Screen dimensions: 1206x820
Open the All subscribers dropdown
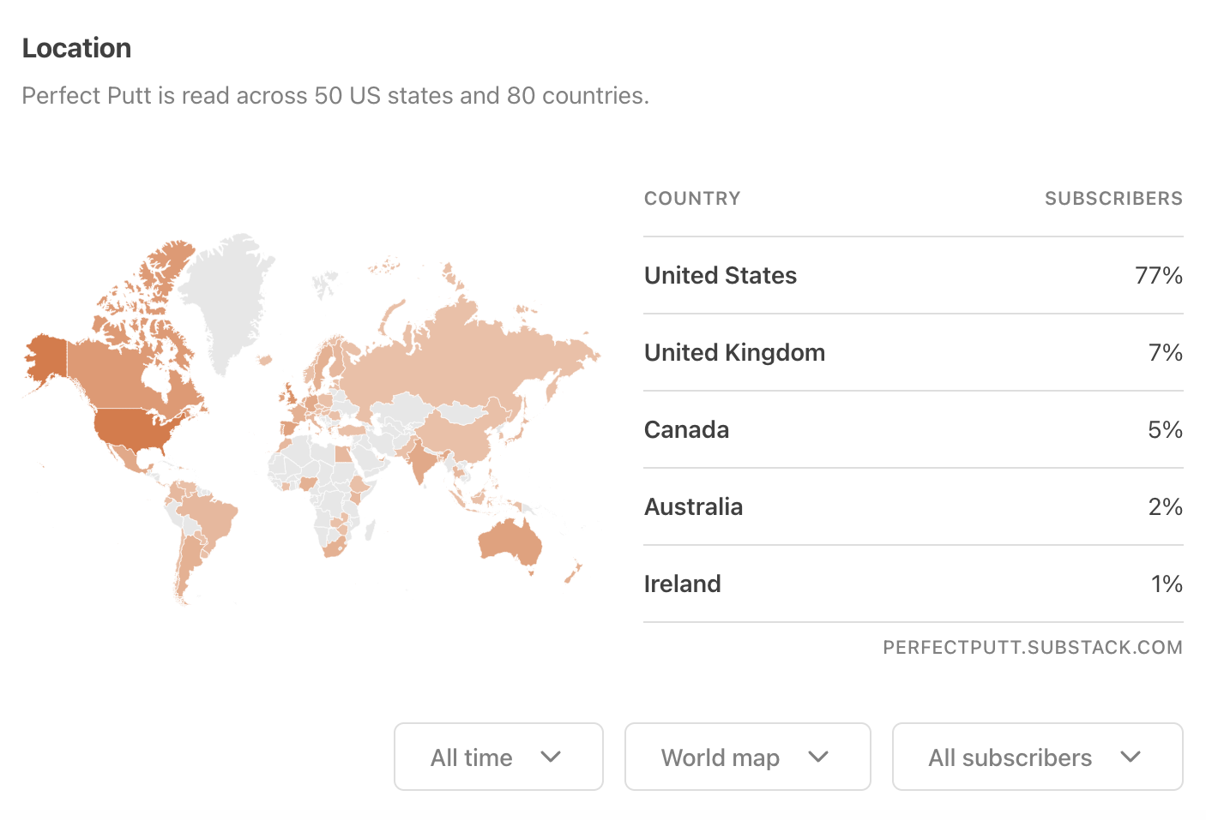(1037, 757)
